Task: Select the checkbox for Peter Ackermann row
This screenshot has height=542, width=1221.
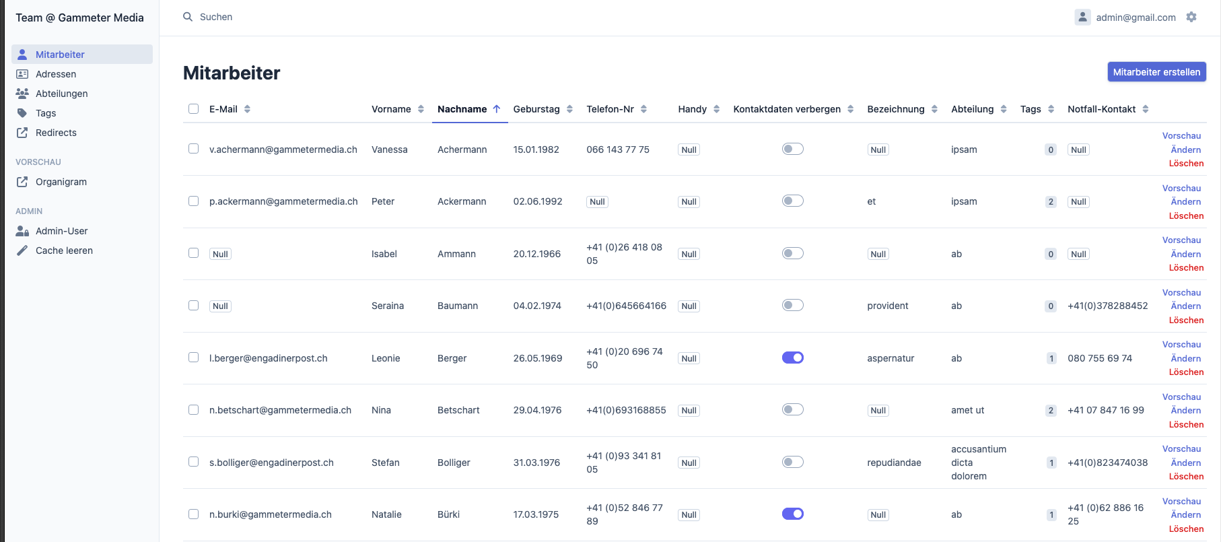Action: click(194, 201)
